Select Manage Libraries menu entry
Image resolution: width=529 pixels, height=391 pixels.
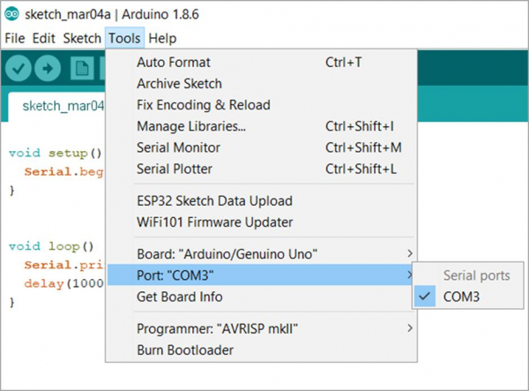point(191,126)
